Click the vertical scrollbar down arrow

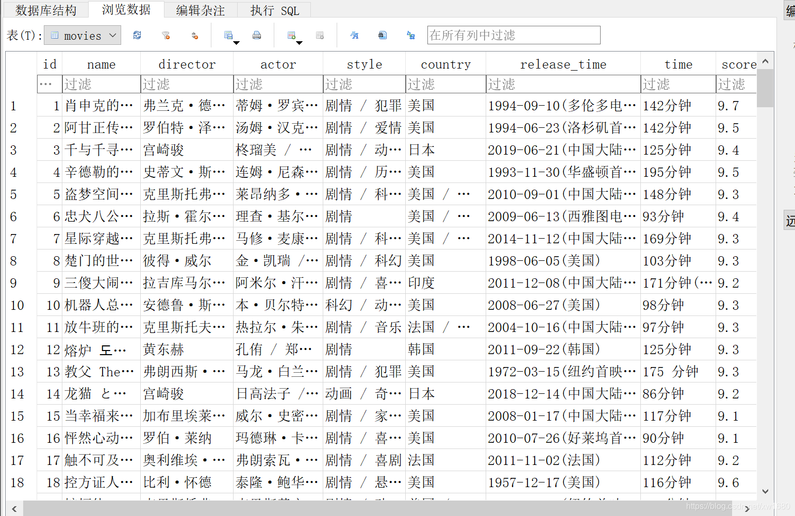765,491
